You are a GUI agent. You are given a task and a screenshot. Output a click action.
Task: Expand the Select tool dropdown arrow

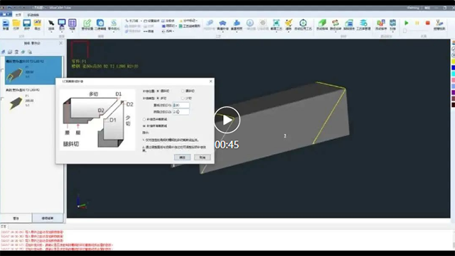tap(51, 32)
